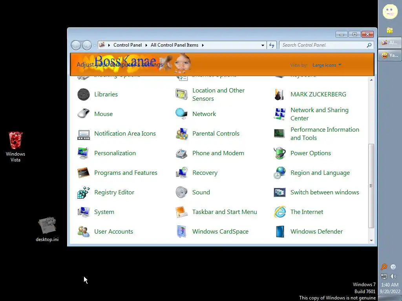Viewport: 402px width, 301px height.
Task: Open the Network and Sharing Center icon
Action: pos(280,114)
